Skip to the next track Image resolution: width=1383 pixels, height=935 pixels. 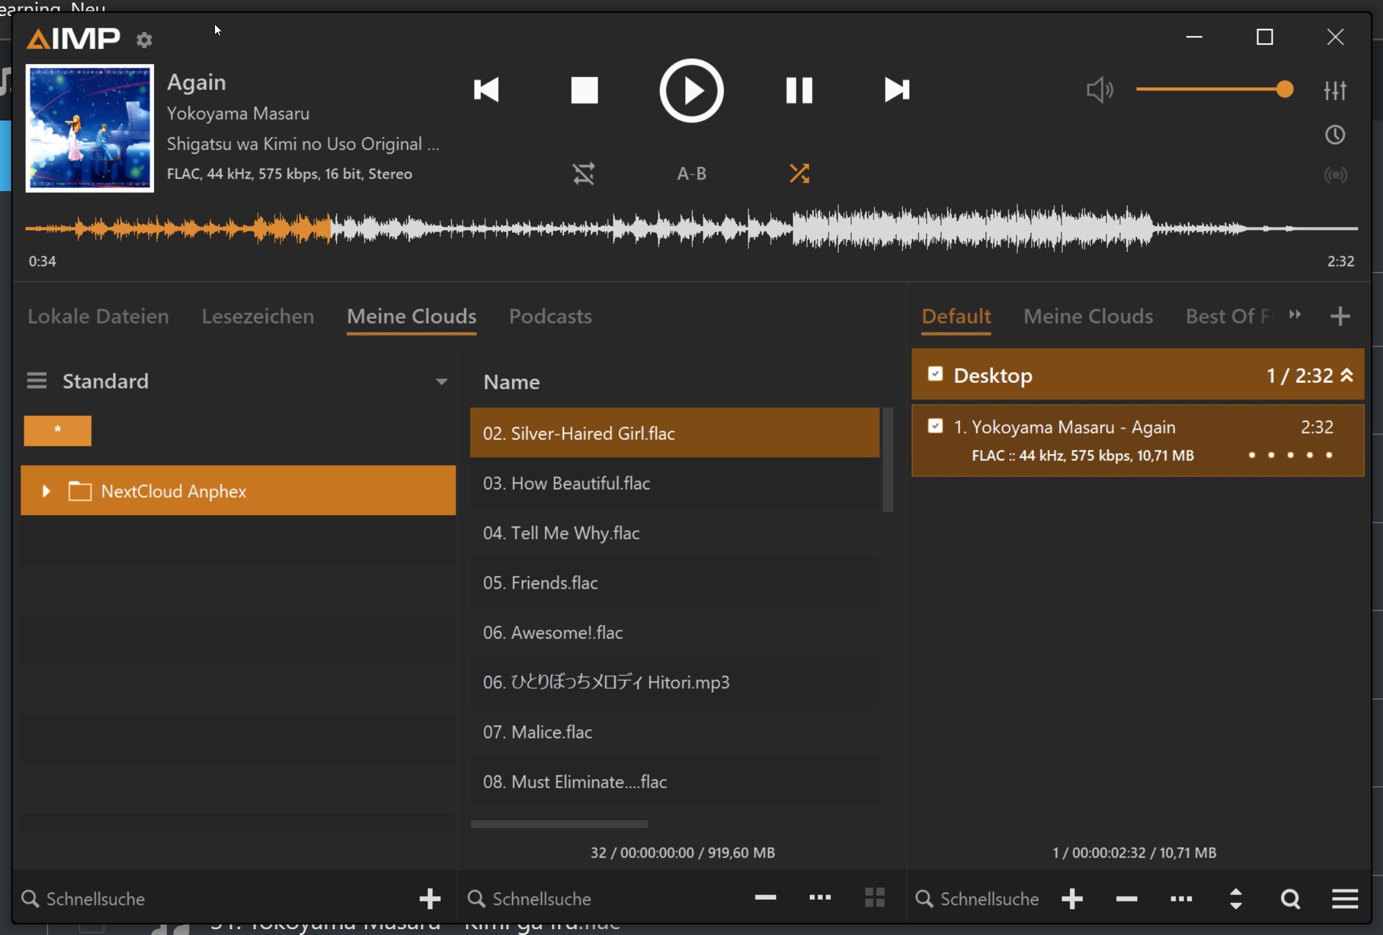click(x=897, y=90)
